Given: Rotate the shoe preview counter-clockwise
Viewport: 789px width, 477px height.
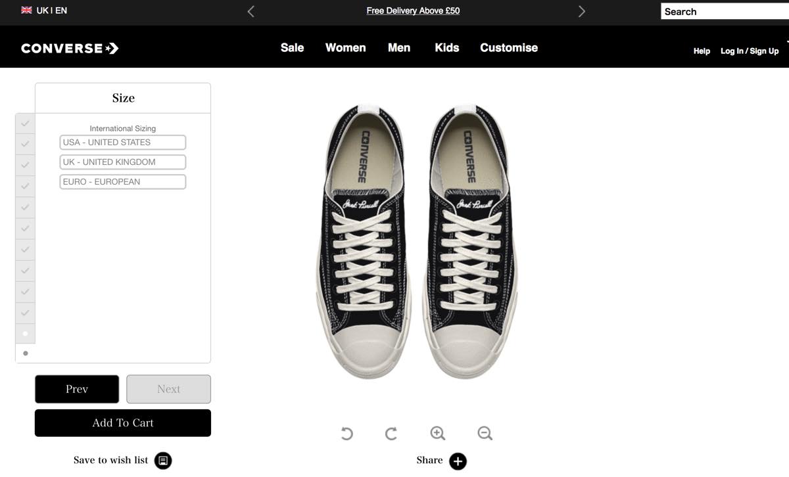Looking at the screenshot, I should coord(347,434).
